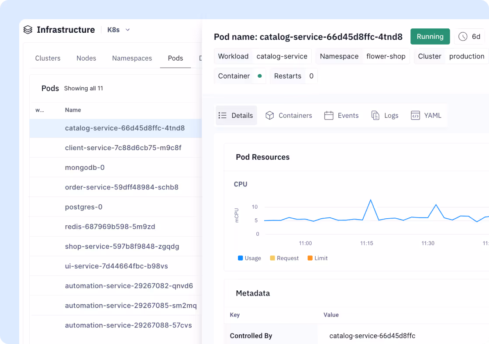
Task: Click the green Container status dot
Action: (x=259, y=76)
